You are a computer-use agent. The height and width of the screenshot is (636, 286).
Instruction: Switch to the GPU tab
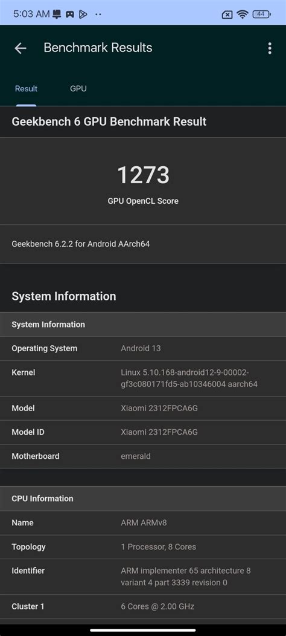click(78, 88)
